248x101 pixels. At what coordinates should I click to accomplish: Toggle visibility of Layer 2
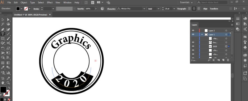click(193, 31)
